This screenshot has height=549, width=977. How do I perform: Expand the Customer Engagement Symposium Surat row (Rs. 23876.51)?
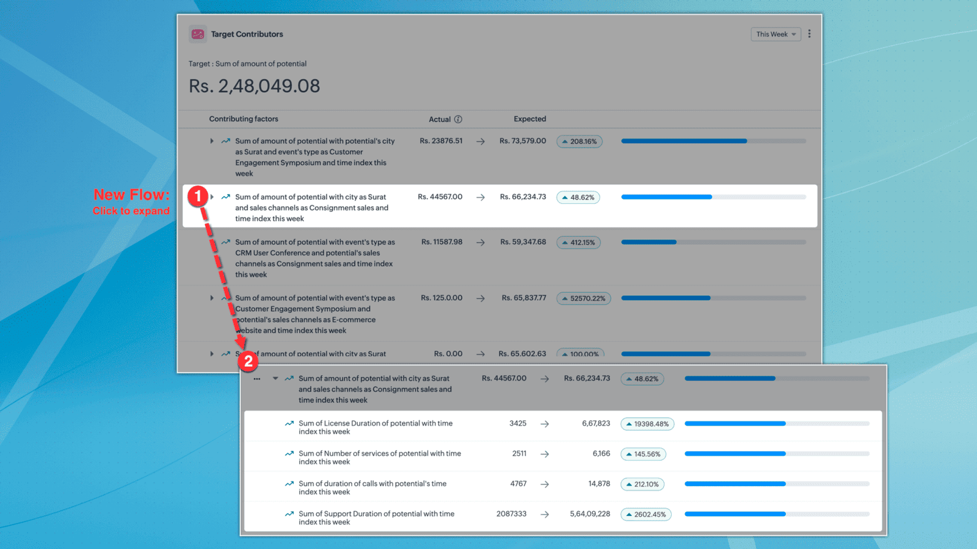212,141
